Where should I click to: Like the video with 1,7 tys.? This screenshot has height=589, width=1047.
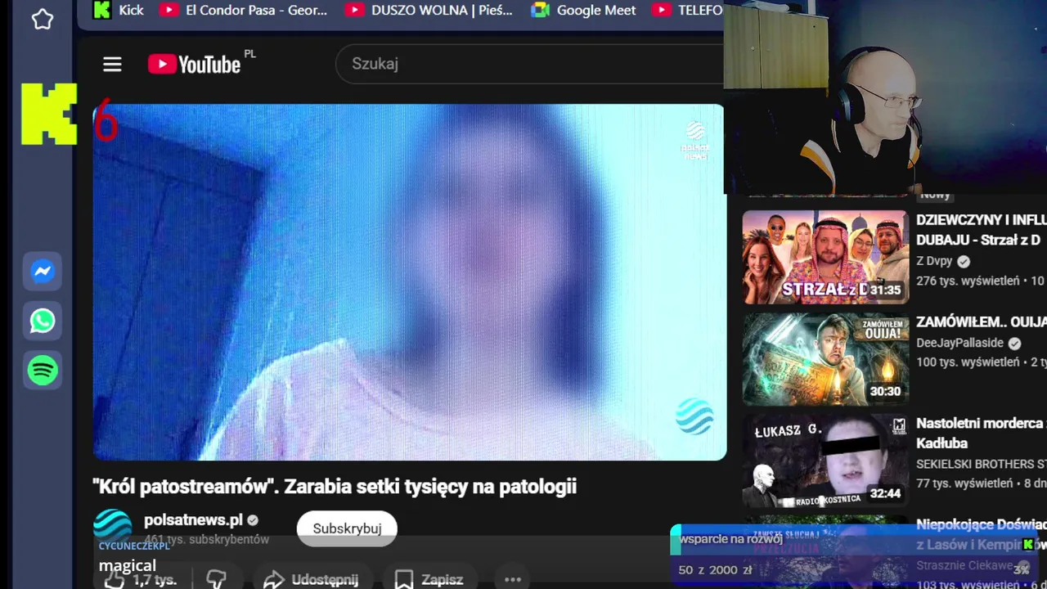pyautogui.click(x=141, y=579)
